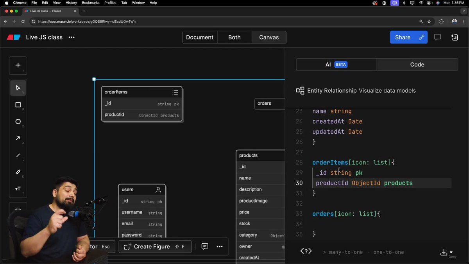Open the add/insert plus tool
The height and width of the screenshot is (264, 469).
(x=18, y=65)
